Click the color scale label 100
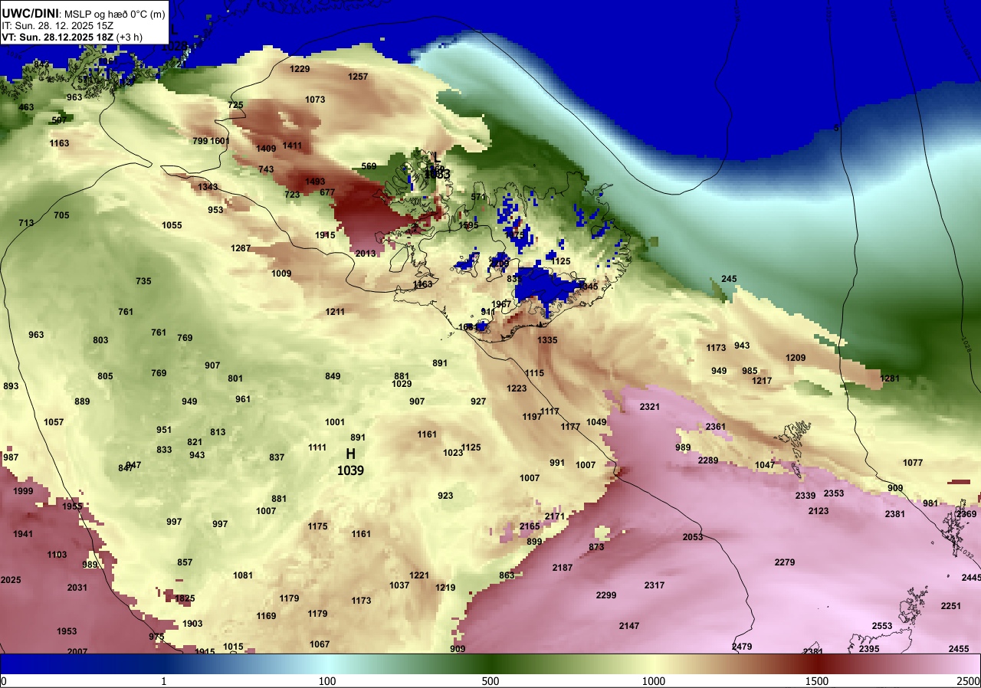981x688 pixels. coord(327,681)
